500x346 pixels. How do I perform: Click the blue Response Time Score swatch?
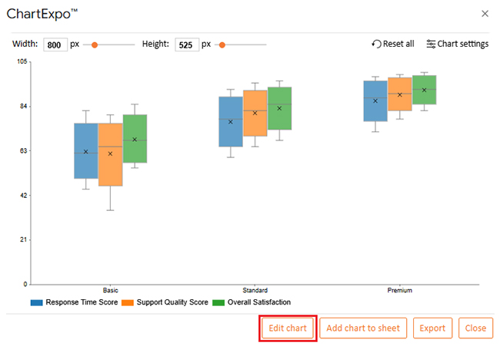coord(36,303)
